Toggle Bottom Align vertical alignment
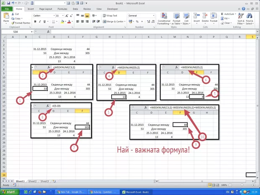Viewport: 260px width, 195px height. point(87,16)
